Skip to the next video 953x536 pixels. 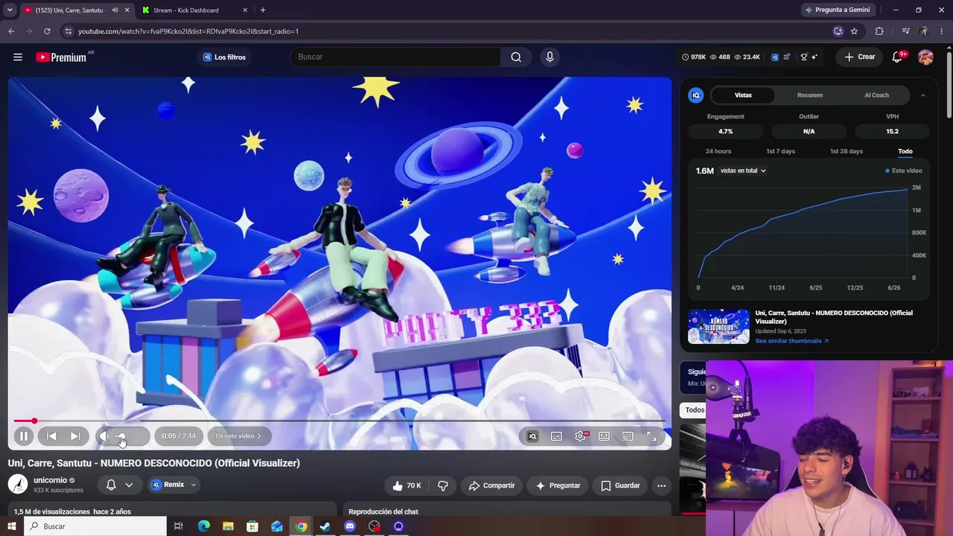[x=75, y=436]
